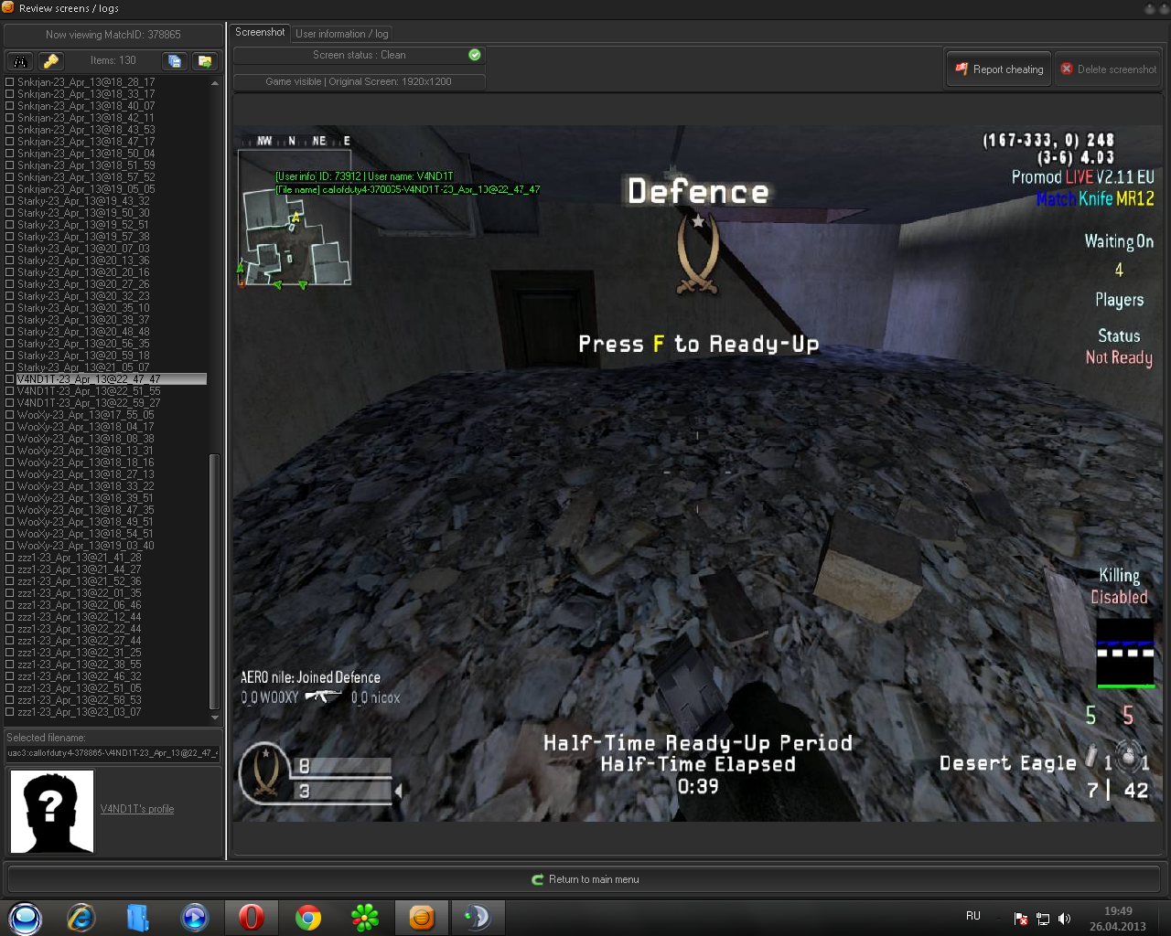The height and width of the screenshot is (936, 1171).
Task: Open Opera from the taskbar
Action: (252, 917)
